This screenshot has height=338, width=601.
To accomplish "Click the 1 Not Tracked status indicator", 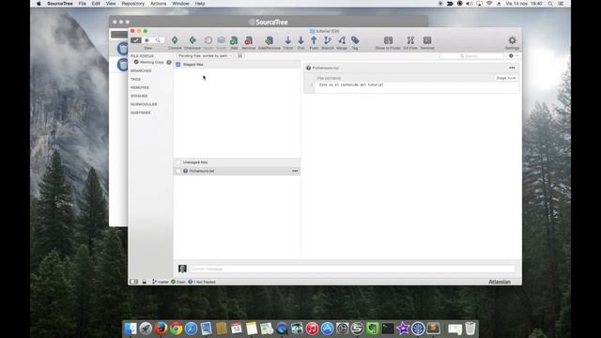I will [x=202, y=282].
